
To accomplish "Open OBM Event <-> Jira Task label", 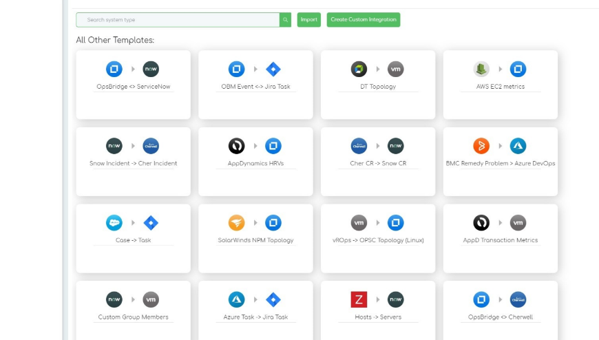I will point(255,87).
